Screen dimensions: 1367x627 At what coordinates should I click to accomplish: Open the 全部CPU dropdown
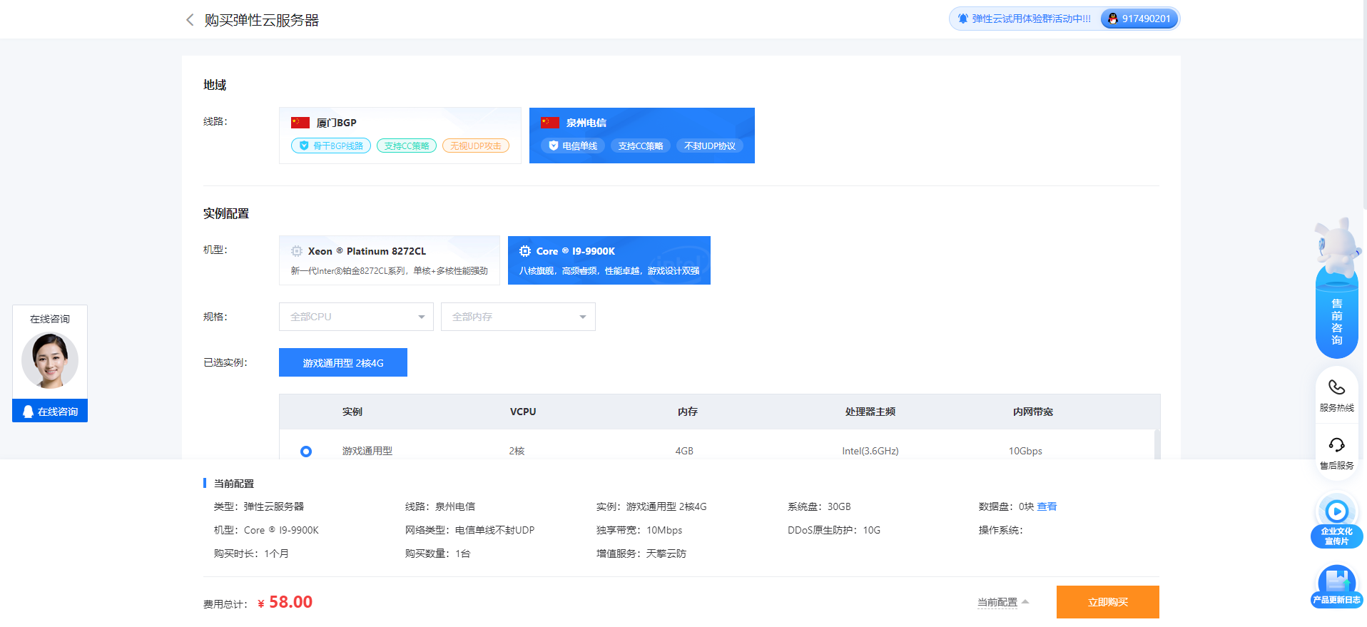[356, 317]
